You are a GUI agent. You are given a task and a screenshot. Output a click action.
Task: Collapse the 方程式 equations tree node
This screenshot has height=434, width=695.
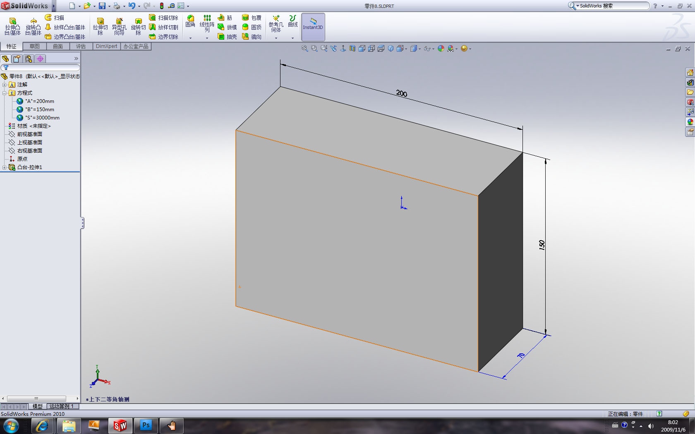(5, 93)
